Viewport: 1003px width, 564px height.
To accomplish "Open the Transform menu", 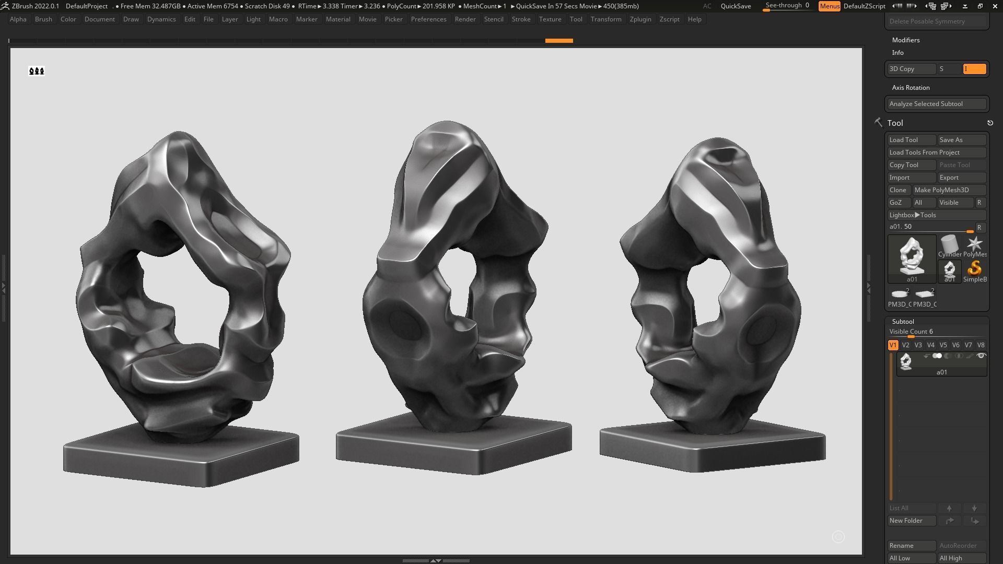I will click(606, 19).
